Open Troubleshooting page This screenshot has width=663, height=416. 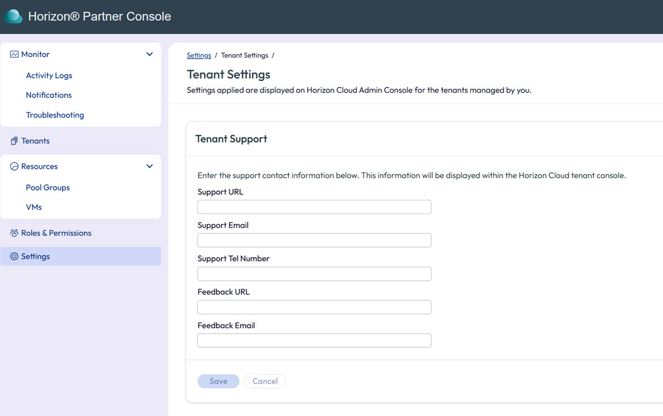point(55,115)
